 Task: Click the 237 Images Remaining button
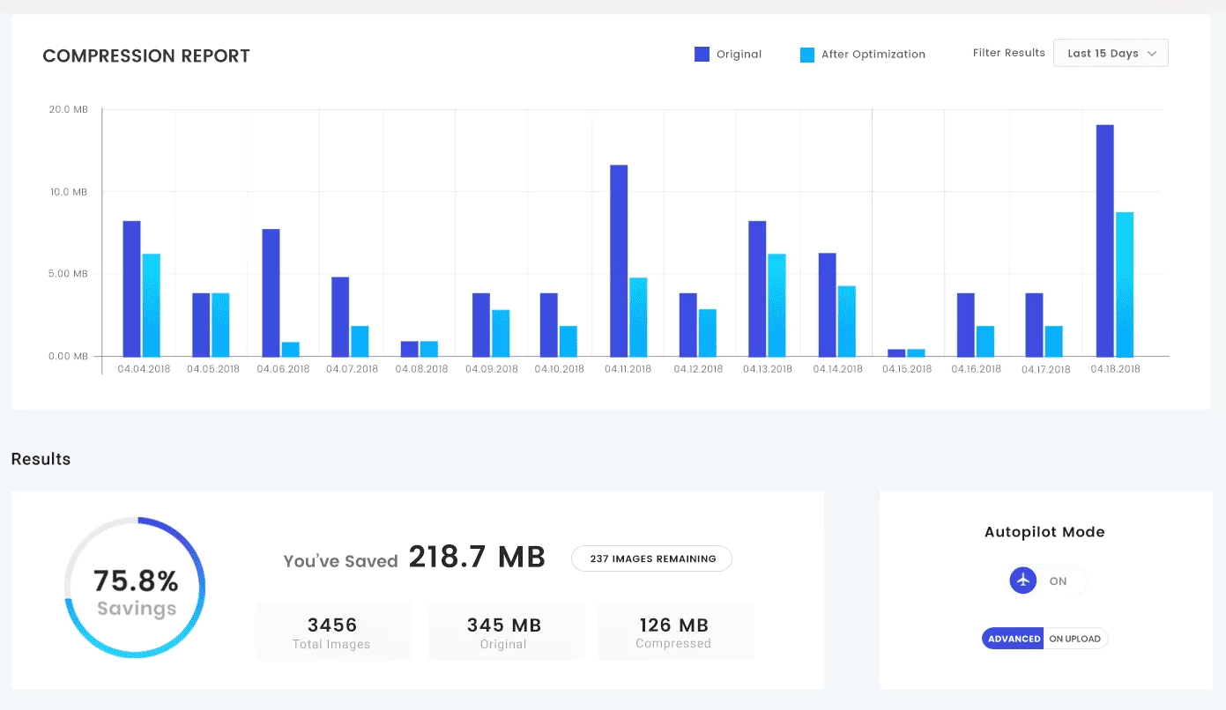651,558
